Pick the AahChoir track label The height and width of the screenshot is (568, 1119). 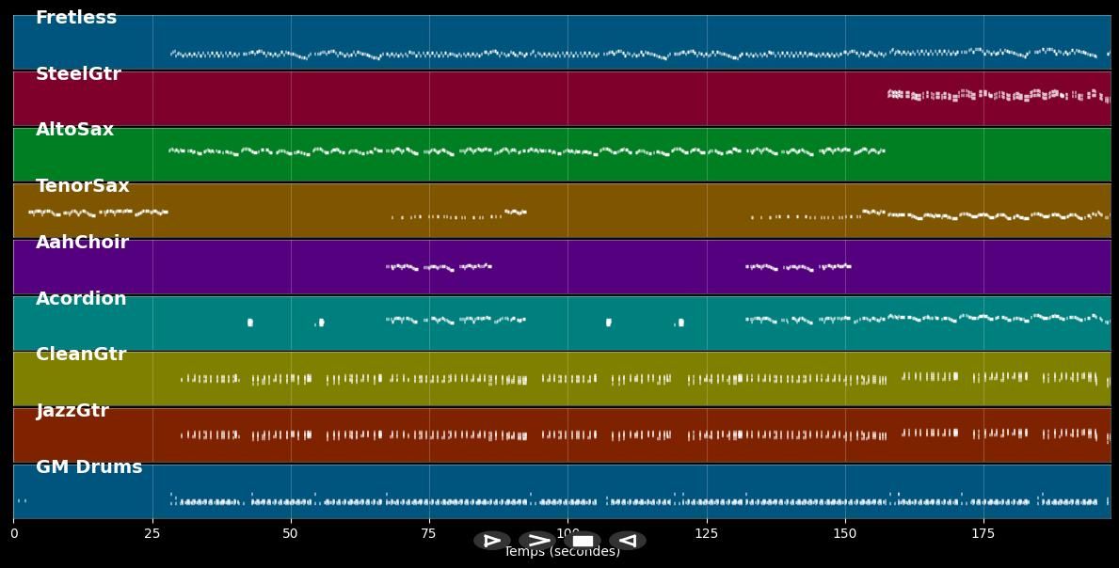point(82,243)
